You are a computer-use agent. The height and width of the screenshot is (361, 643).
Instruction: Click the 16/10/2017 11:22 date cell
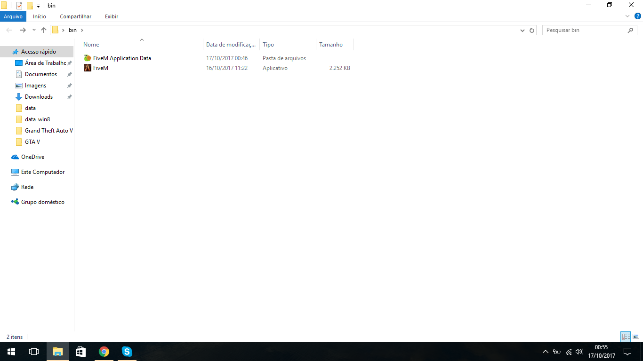(227, 68)
